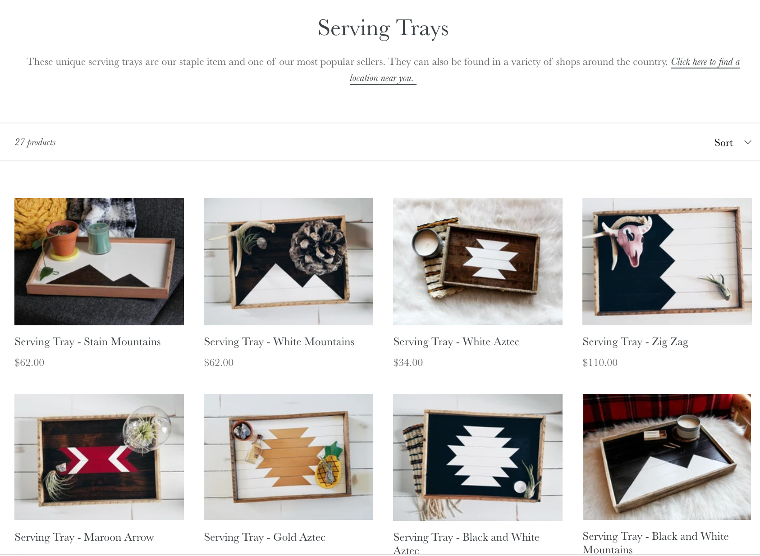Open Serving Tray - Black and White Mountains title
Viewport: 760px width, 556px height.
[x=655, y=542]
